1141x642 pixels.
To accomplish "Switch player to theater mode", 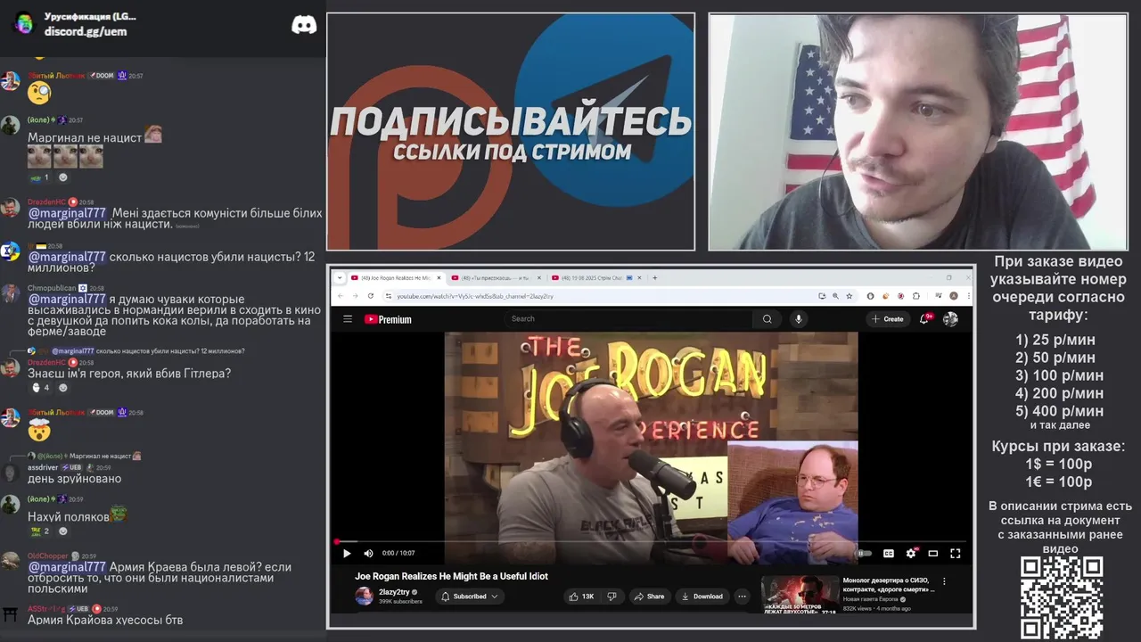I will coord(932,554).
